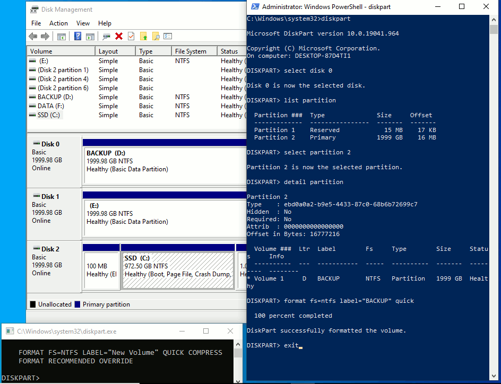Image resolution: width=501 pixels, height=384 pixels.
Task: Open the Help menu in Disk Management
Action: 105,23
